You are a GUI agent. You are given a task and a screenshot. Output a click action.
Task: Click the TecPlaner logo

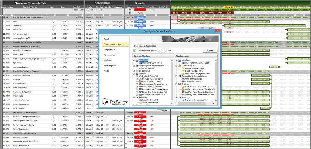coord(114,101)
